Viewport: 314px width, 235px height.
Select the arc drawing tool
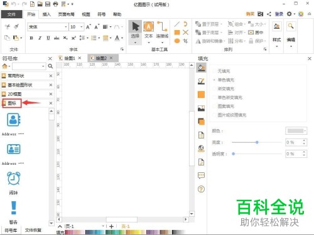(185, 24)
